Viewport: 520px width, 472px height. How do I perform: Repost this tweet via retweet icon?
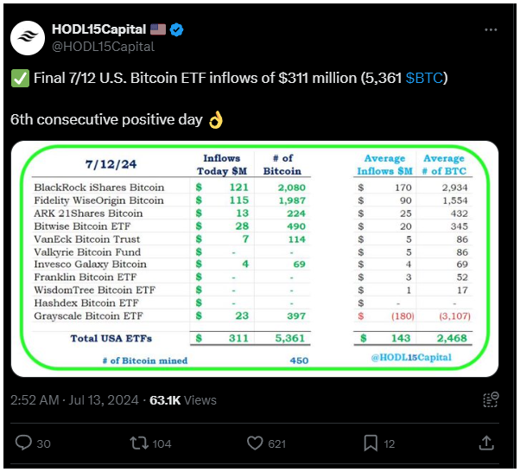pyautogui.click(x=137, y=443)
